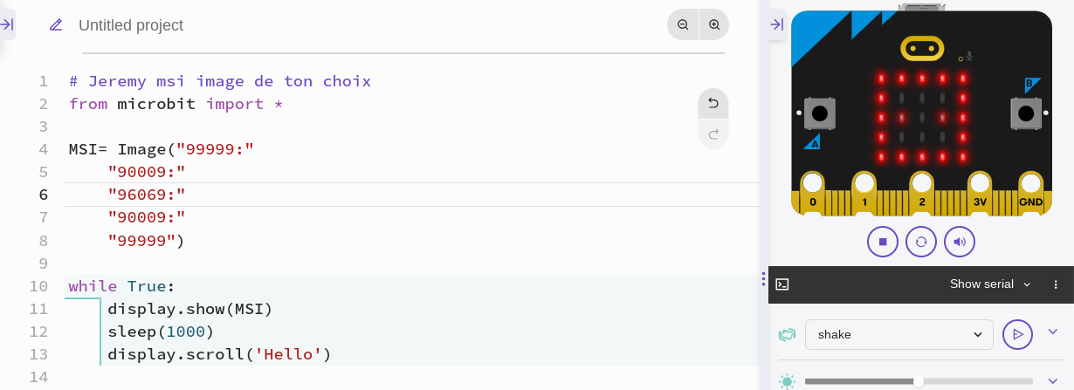Stop the micro:bit simulator
The width and height of the screenshot is (1074, 390).
point(883,242)
